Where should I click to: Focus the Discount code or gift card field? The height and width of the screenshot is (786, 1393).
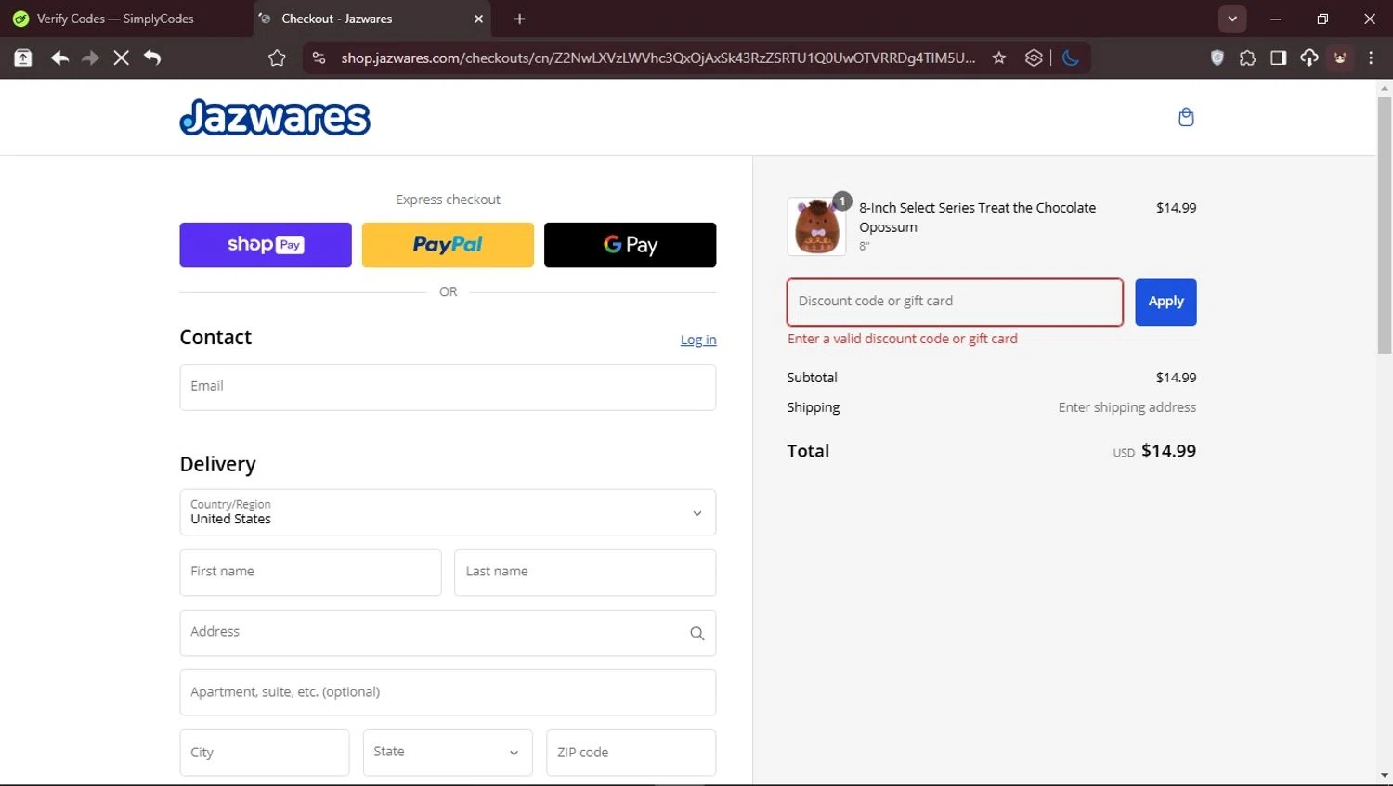click(955, 302)
